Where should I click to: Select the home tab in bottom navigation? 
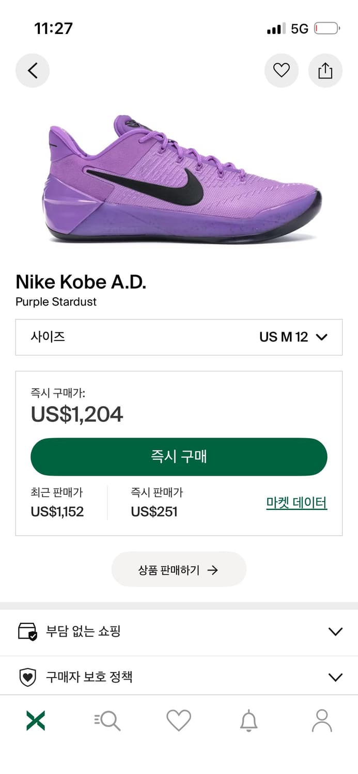point(36,720)
